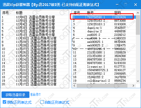Select row 11月22日 迅雷会员账号分享
The image size is (141, 108).
pos(35,66)
